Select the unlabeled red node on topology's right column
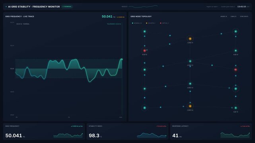 236,70
